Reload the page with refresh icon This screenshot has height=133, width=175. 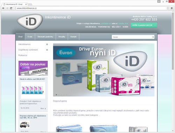[11, 8]
